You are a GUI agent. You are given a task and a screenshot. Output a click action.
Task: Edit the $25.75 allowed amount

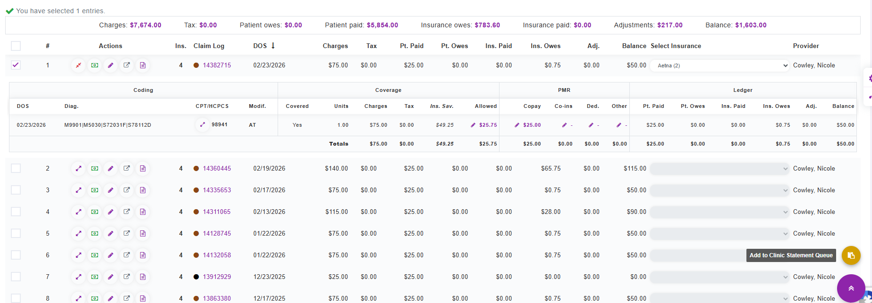pos(473,125)
